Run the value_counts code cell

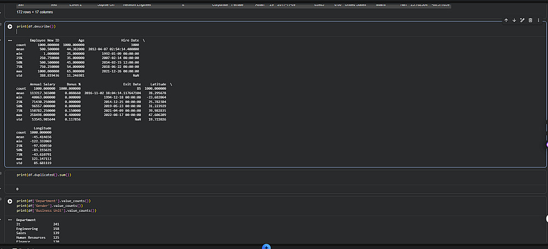coord(10,201)
